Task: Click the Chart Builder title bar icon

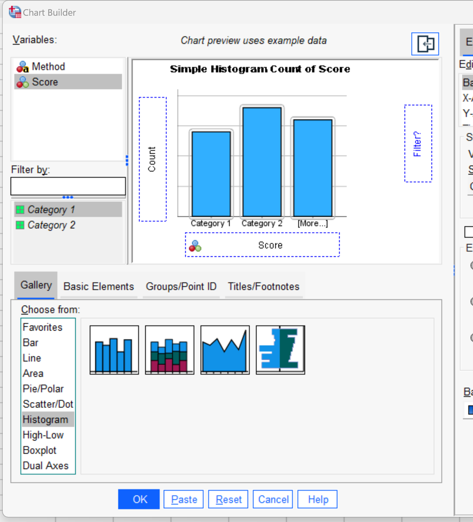Action: [14, 12]
